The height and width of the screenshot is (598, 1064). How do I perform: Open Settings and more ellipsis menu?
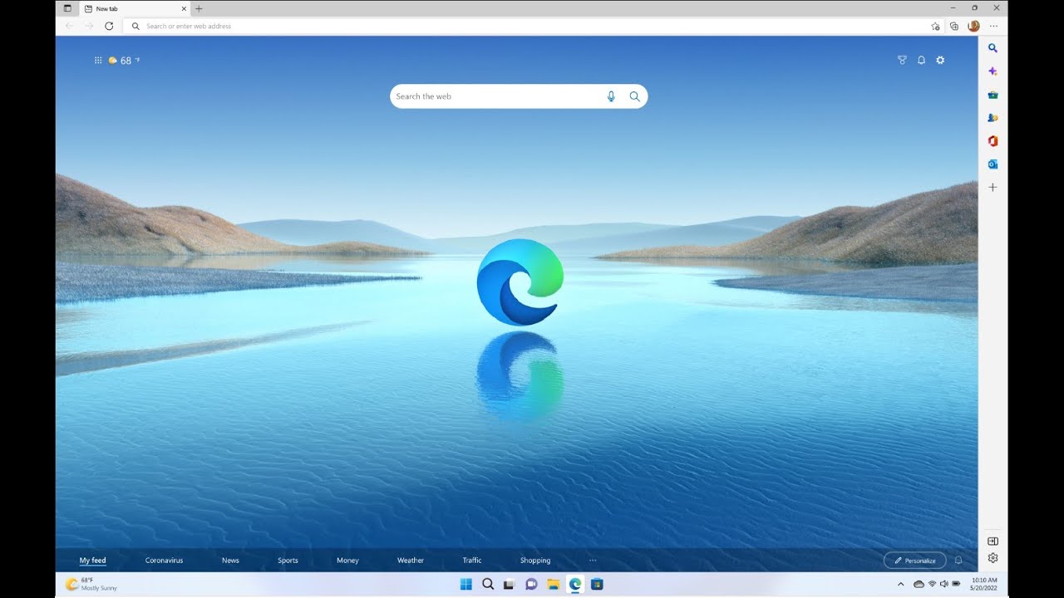click(993, 26)
